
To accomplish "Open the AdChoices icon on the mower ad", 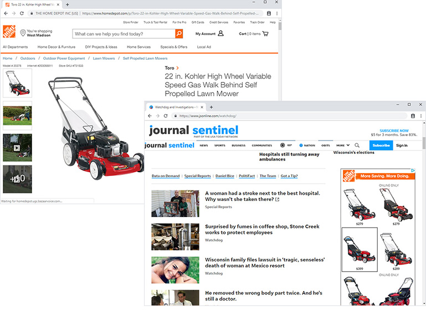I will (x=413, y=171).
